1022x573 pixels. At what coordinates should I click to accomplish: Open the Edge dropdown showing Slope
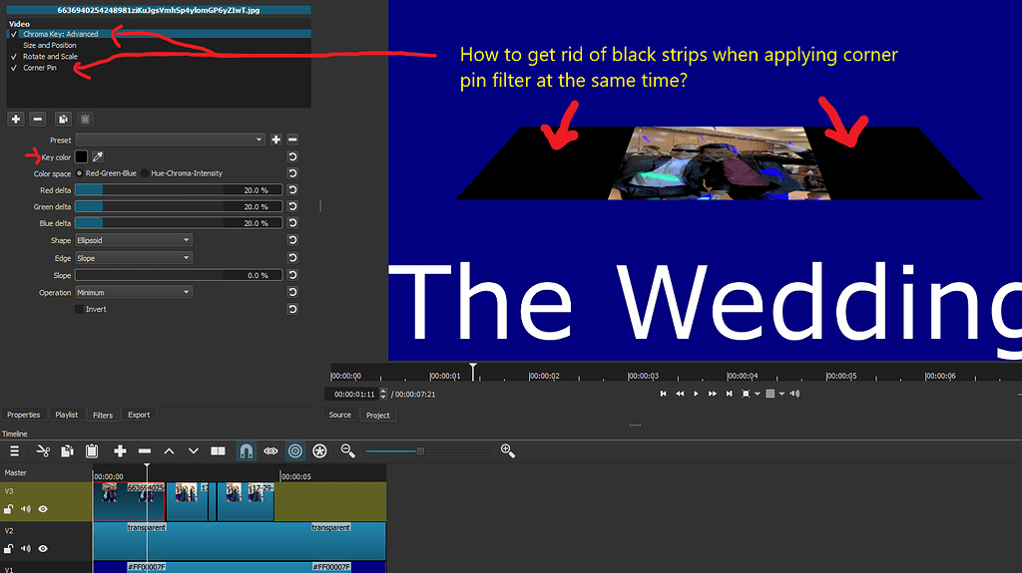pos(134,258)
